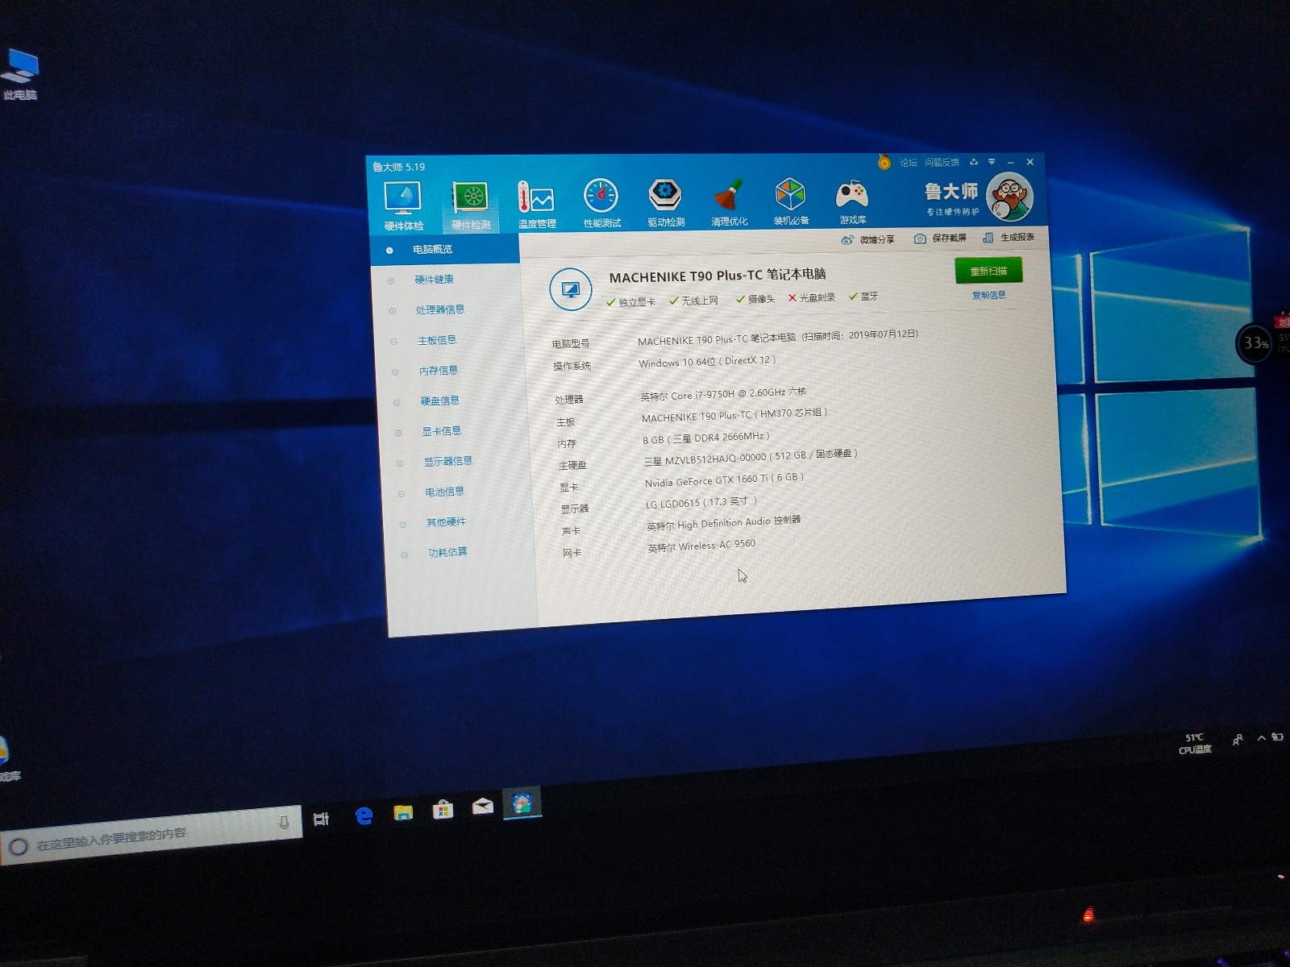The width and height of the screenshot is (1290, 967).
Task: Click the 独立显卡 check status
Action: pos(630,302)
